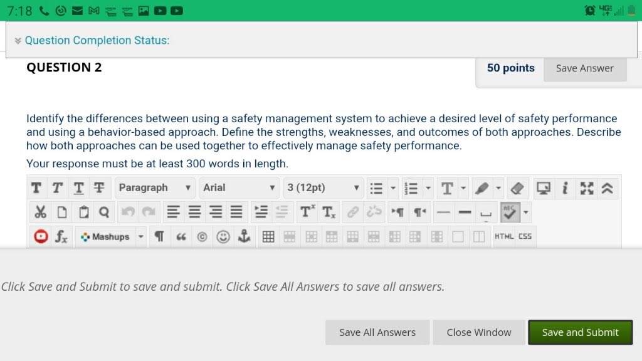Edit HTML code view
Image resolution: width=642 pixels, height=361 pixels.
(x=504, y=236)
